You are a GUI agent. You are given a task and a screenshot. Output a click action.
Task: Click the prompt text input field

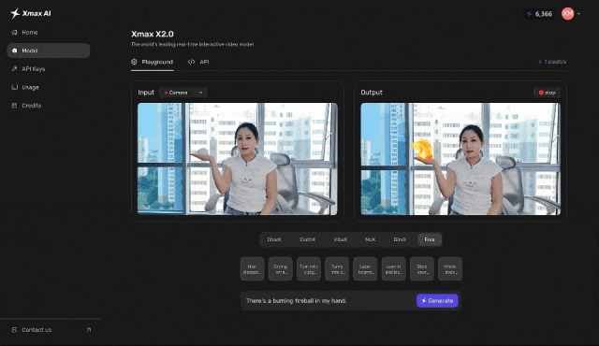(x=329, y=300)
